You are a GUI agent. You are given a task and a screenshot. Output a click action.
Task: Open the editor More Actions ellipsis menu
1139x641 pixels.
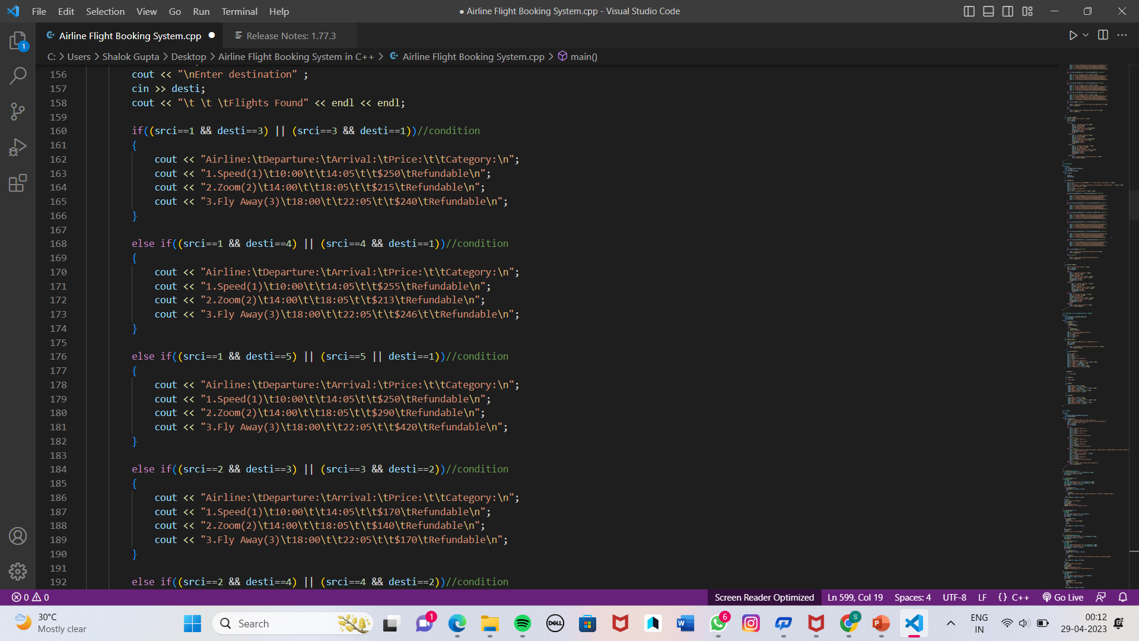(1122, 35)
